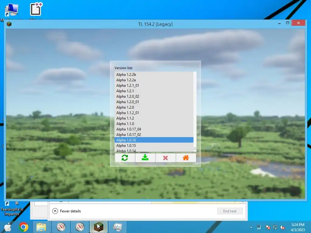This screenshot has height=233, width=311.
Task: Select the Alpha 1.2.0 row
Action: 154,107
